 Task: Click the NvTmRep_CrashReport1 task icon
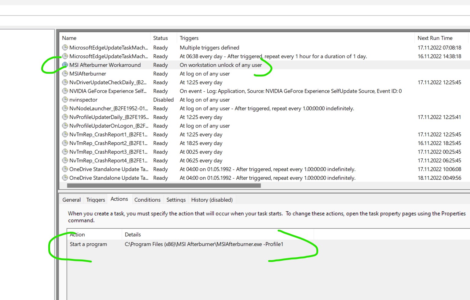[65, 134]
